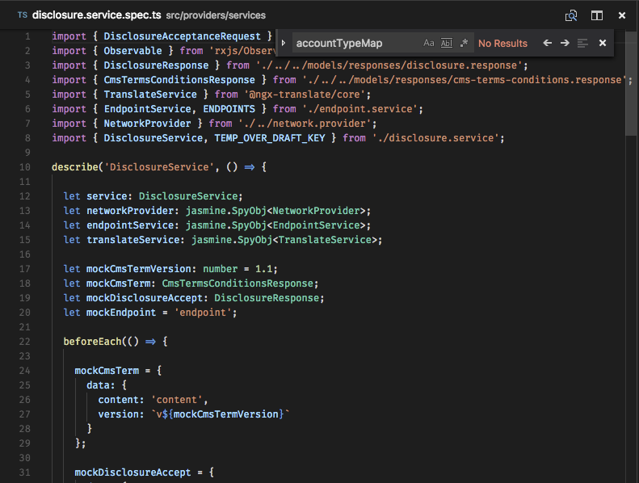Toggle Match Case in find widget
This screenshot has width=639, height=483.
pyautogui.click(x=429, y=43)
